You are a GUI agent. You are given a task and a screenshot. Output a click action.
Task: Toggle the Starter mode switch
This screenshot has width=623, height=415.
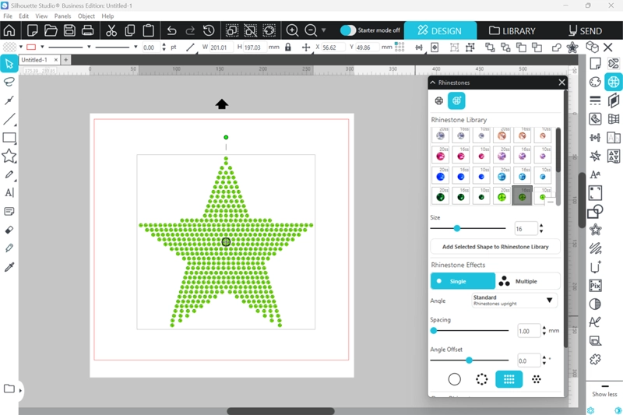click(x=348, y=30)
